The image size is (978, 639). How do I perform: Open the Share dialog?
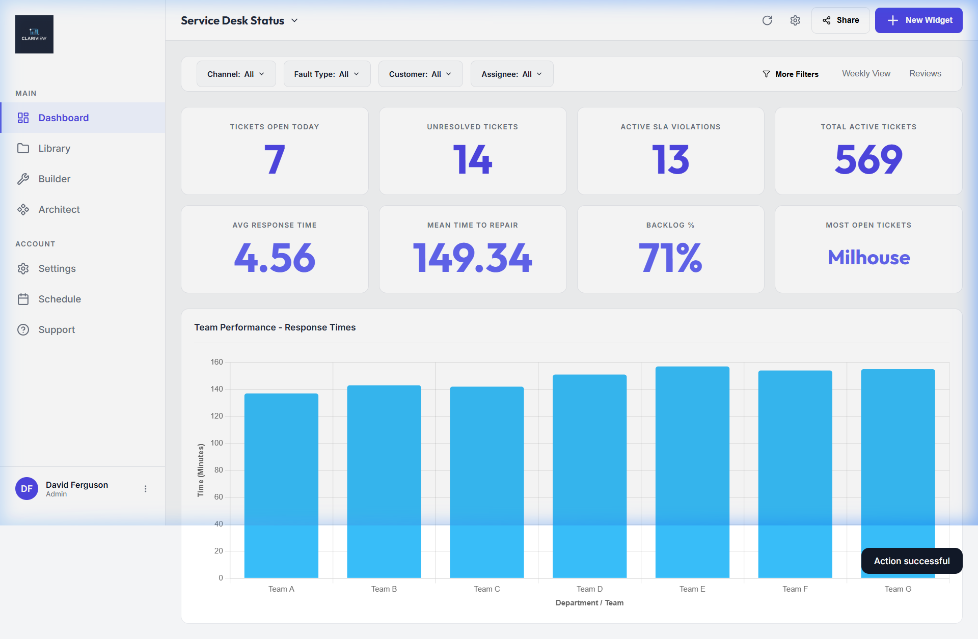coord(840,20)
